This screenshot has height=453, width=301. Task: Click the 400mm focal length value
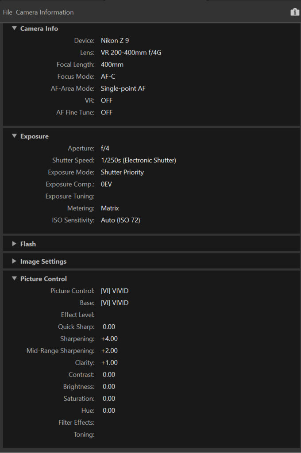(x=112, y=65)
